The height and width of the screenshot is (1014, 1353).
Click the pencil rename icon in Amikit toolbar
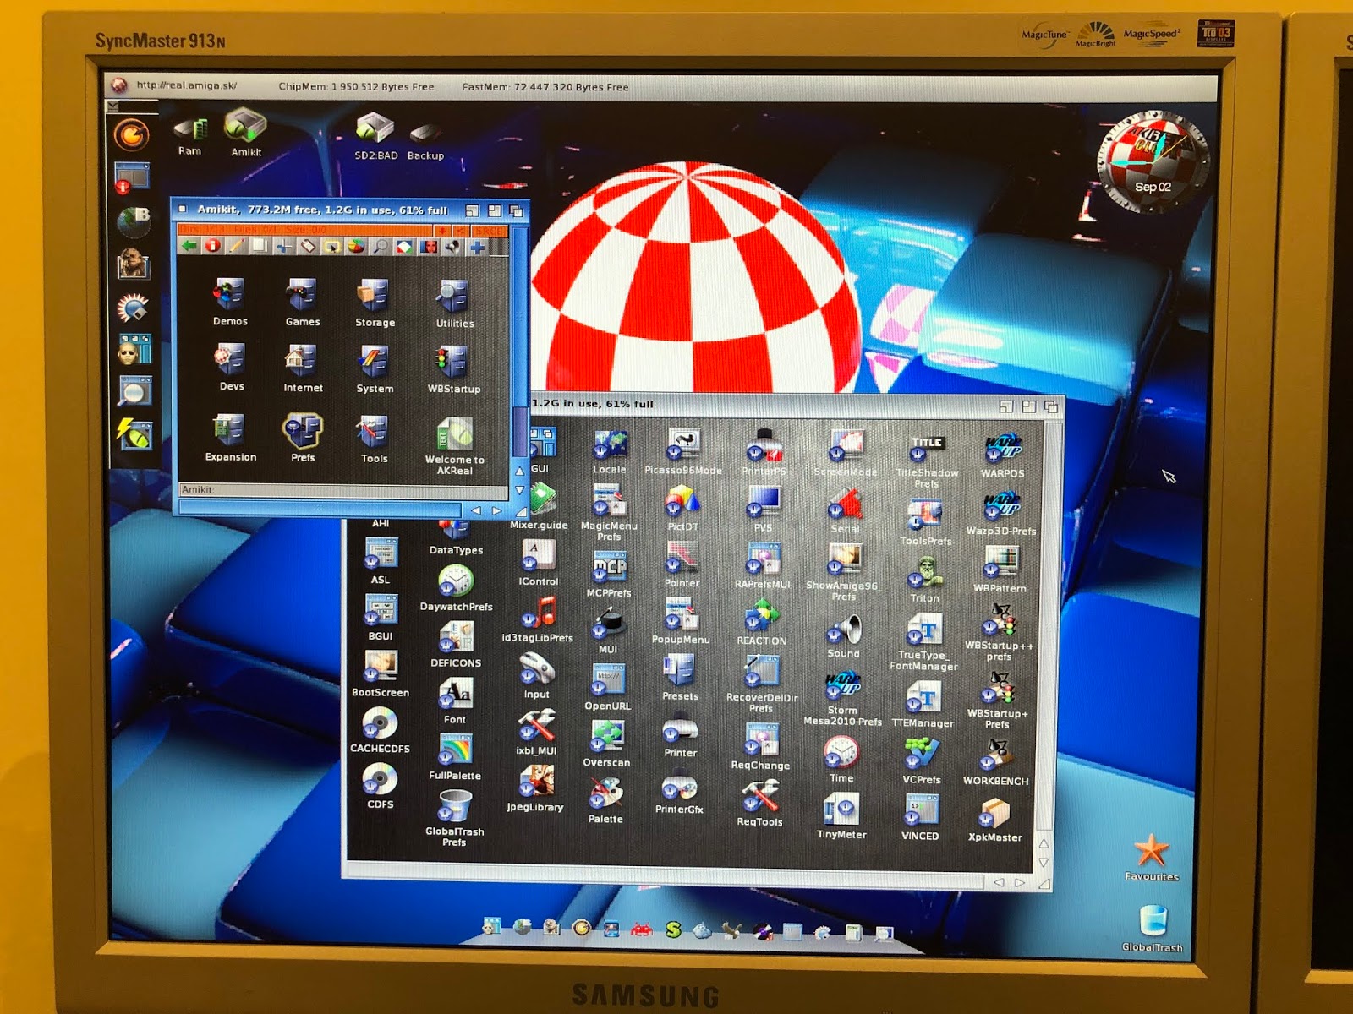click(x=236, y=246)
